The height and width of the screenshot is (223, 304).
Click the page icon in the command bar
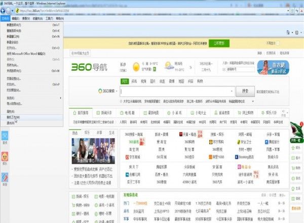(x=288, y=32)
